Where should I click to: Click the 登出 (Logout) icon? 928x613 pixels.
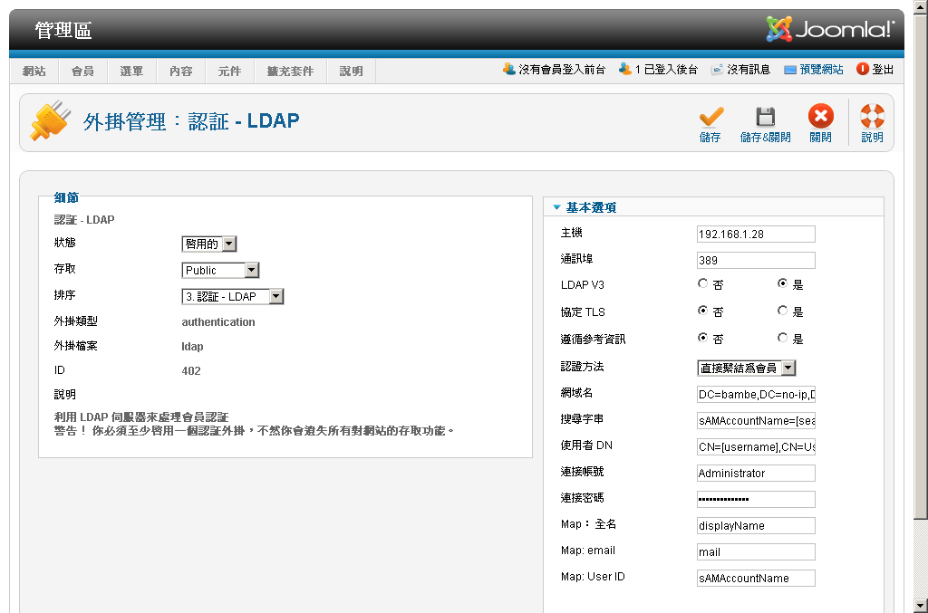click(x=863, y=70)
